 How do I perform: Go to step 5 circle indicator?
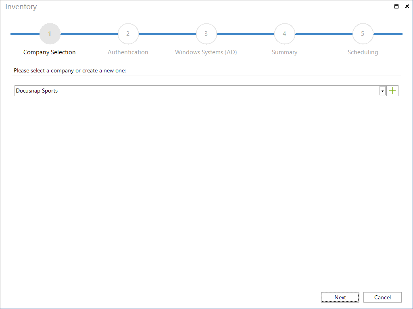click(363, 34)
